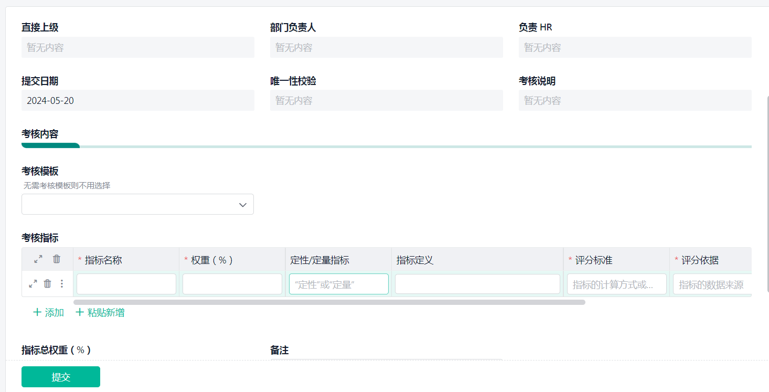
Task: Click the 备注 label
Action: [x=280, y=350]
